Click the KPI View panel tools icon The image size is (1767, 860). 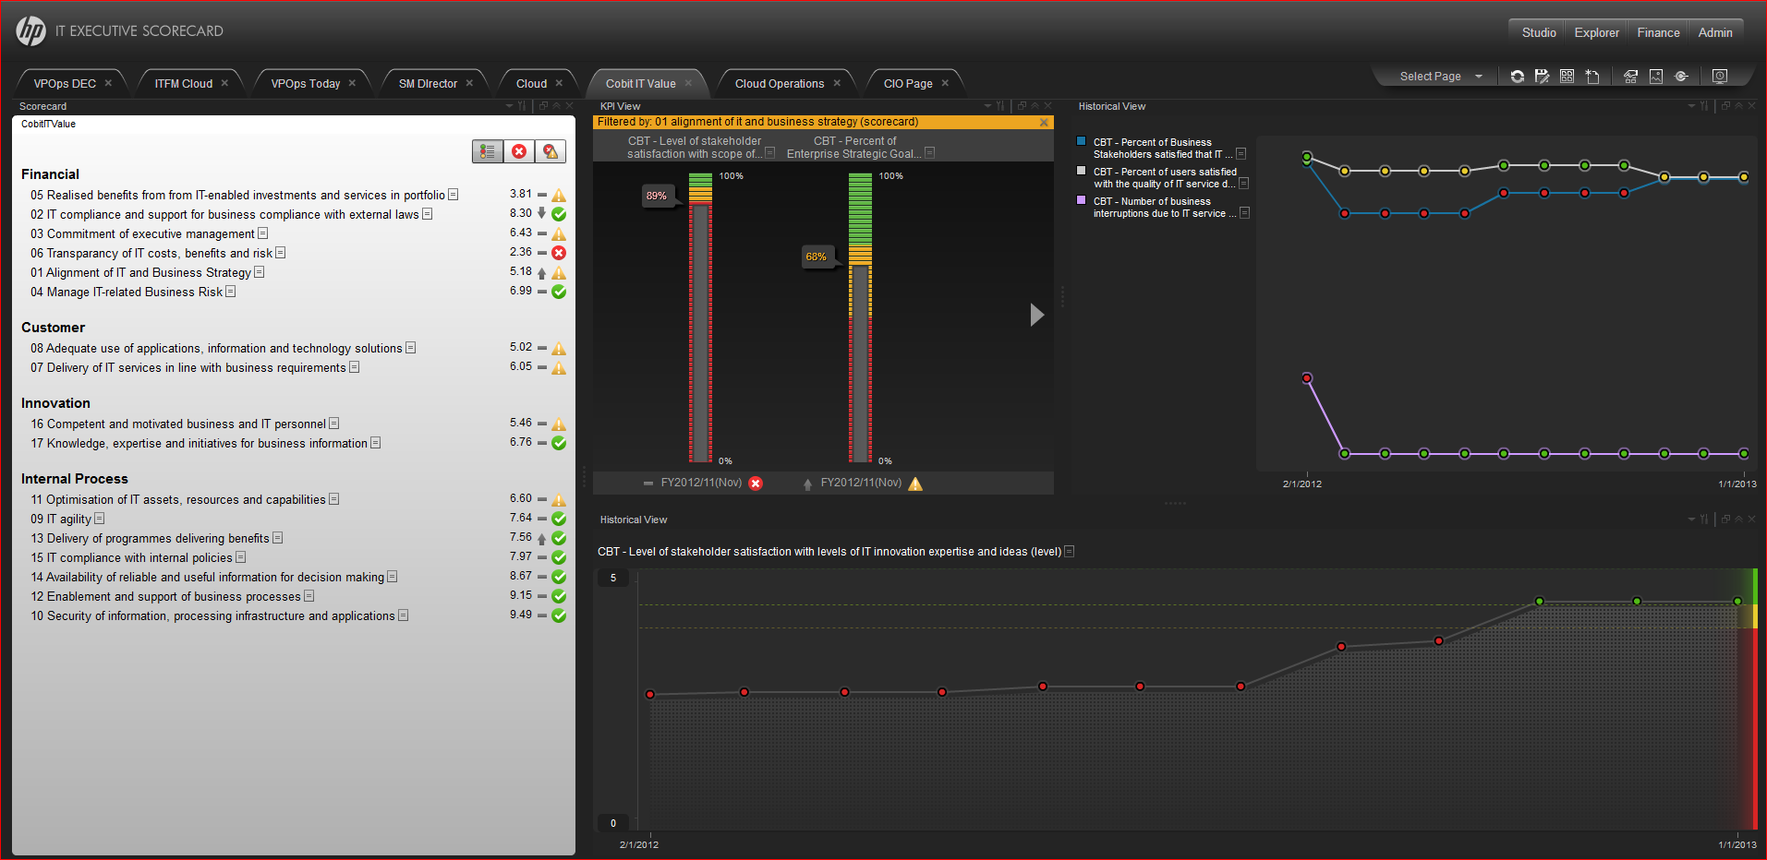[1000, 106]
